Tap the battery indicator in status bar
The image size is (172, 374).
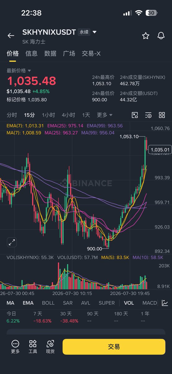151,13
